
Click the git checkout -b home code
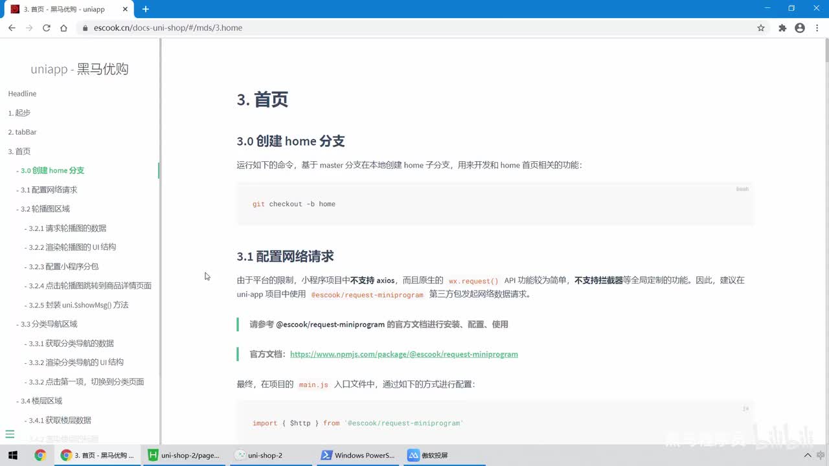point(294,204)
